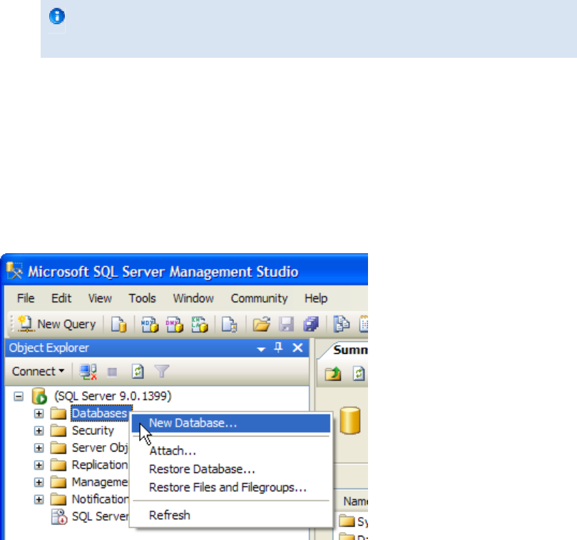Screen dimensions: 577x540
Task: Choose Refresh from the context menu
Action: tap(230, 515)
